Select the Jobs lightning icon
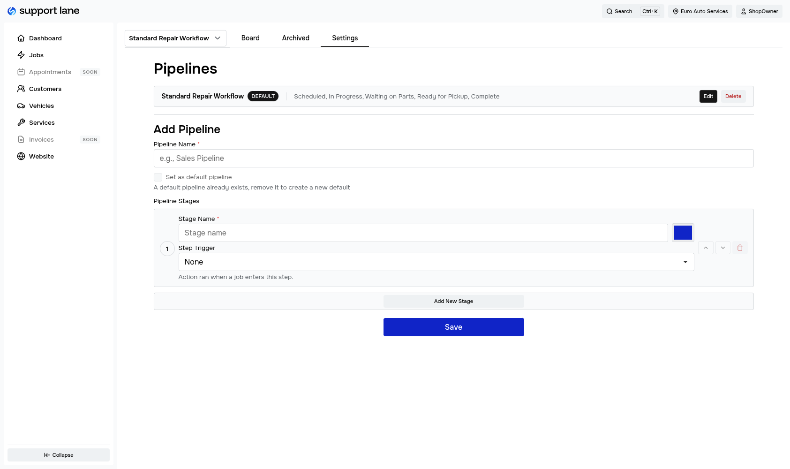 pyautogui.click(x=21, y=55)
